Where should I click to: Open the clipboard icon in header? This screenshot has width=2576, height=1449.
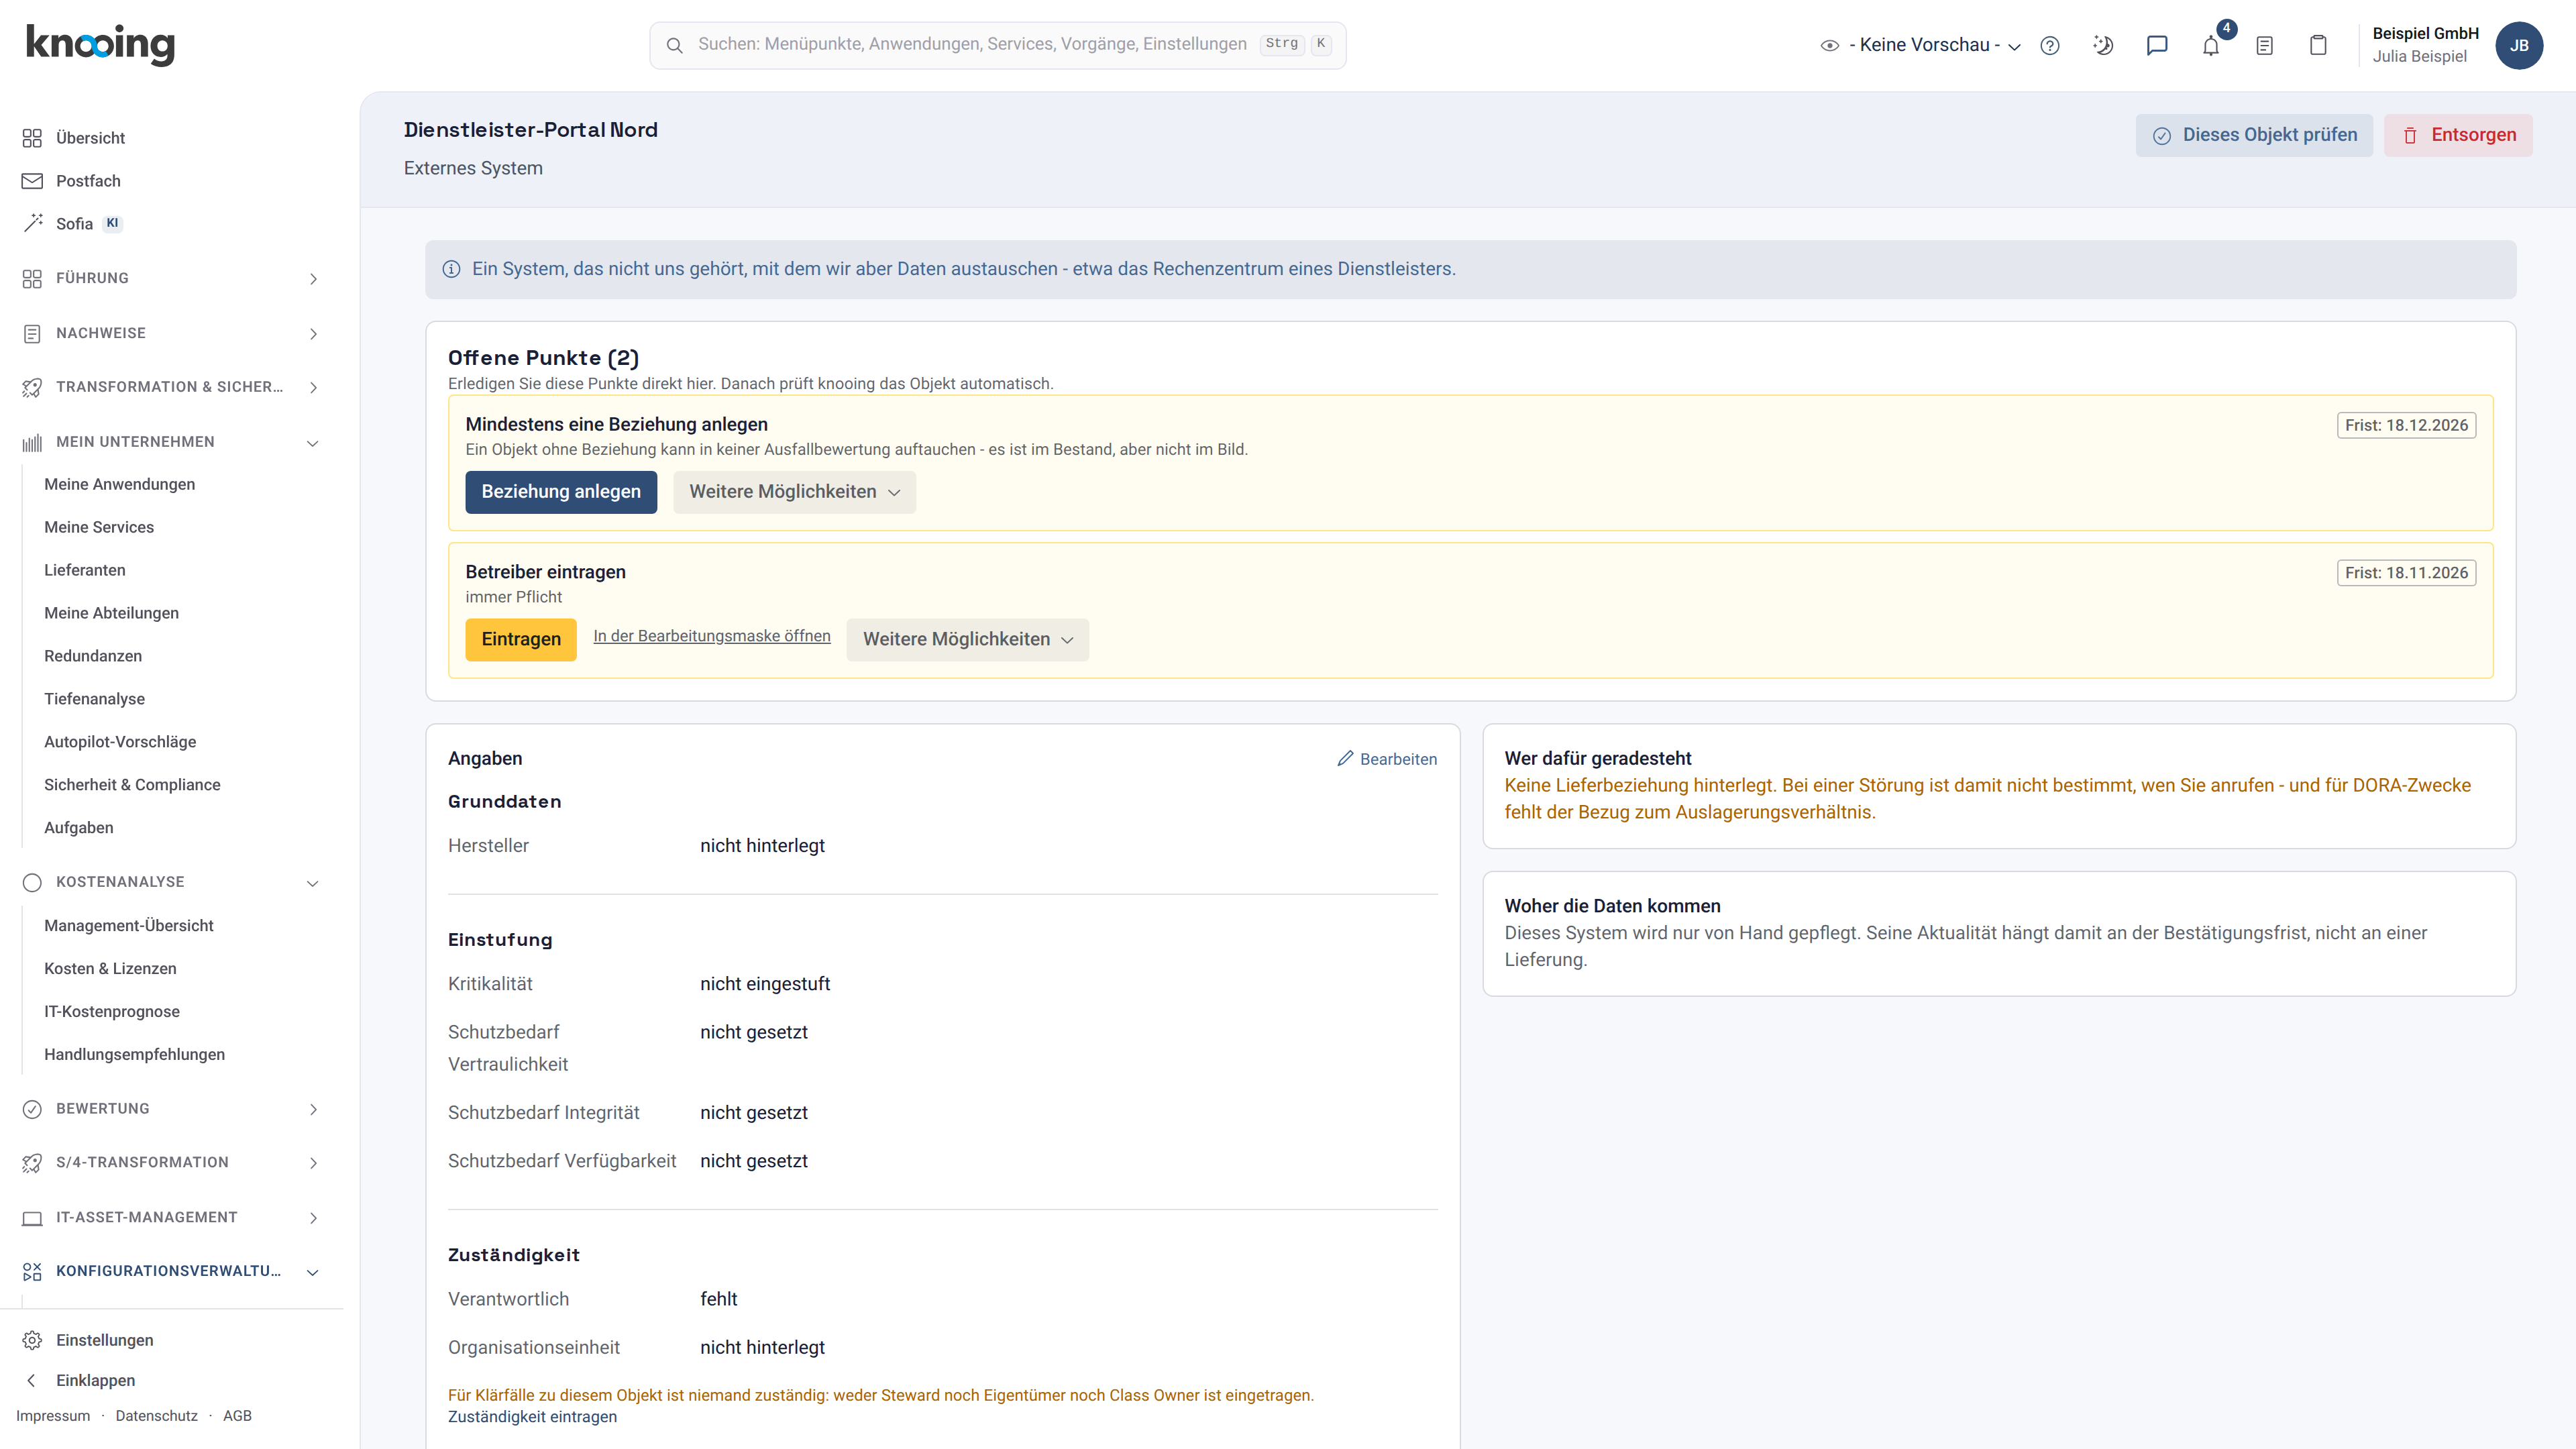click(x=2318, y=45)
